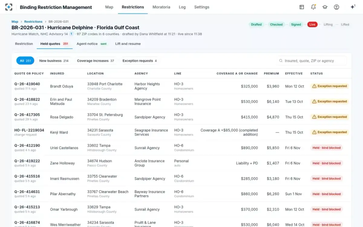
Task: Select Harbor Heights Agency cell
Action: 147,86
